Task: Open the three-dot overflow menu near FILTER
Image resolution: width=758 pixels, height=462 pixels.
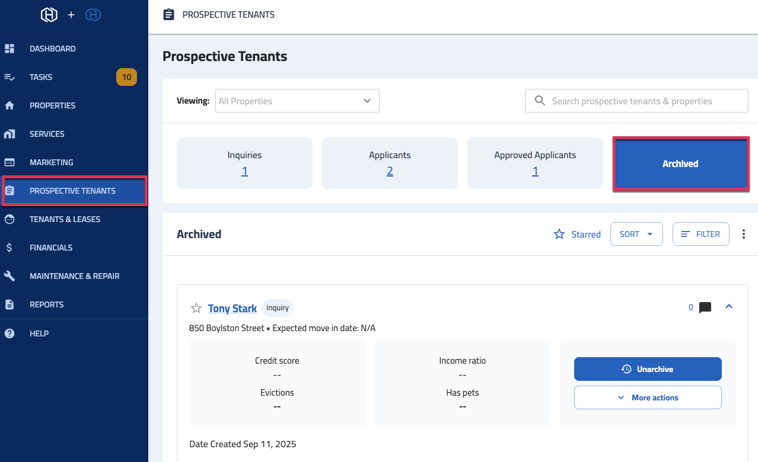Action: pyautogui.click(x=743, y=234)
